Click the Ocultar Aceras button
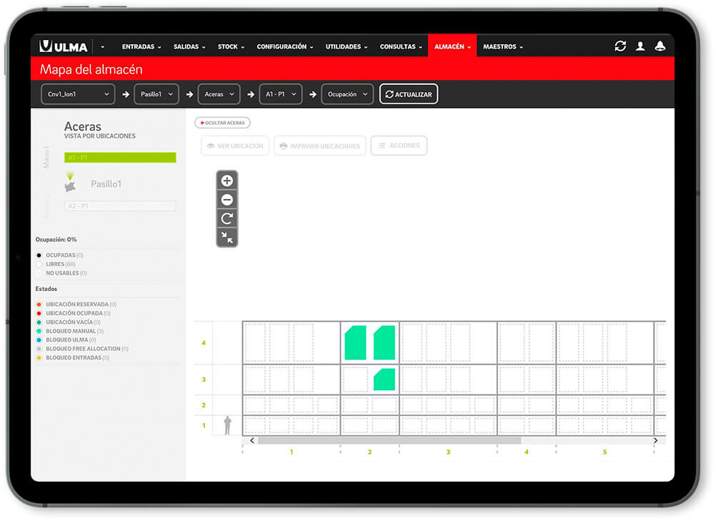This screenshot has height=518, width=713. click(x=222, y=123)
